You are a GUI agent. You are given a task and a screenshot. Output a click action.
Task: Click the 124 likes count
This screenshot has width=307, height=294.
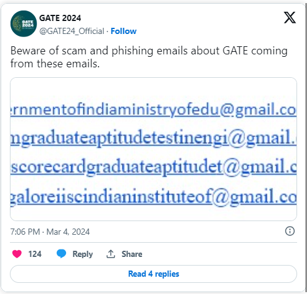35,254
